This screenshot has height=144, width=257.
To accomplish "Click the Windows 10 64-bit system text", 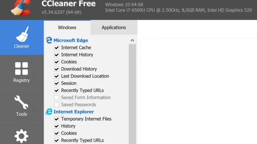I will 124,4.
